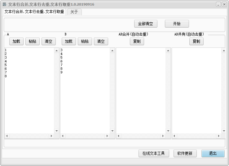This screenshot has width=229, height=166.
Task: Click right arrow of AB合并 horizontal scrollbar
Action: pos(163,136)
